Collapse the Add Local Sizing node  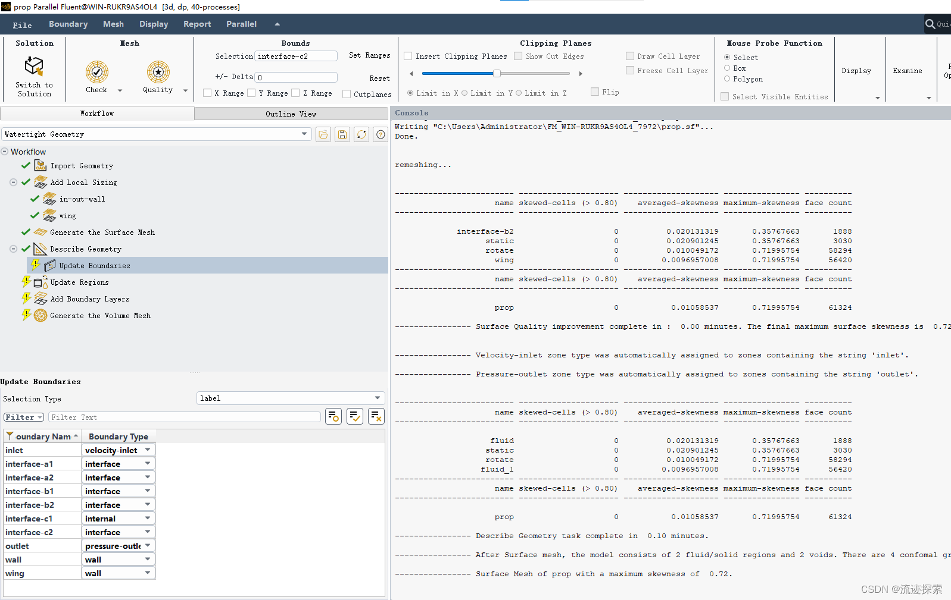[13, 182]
